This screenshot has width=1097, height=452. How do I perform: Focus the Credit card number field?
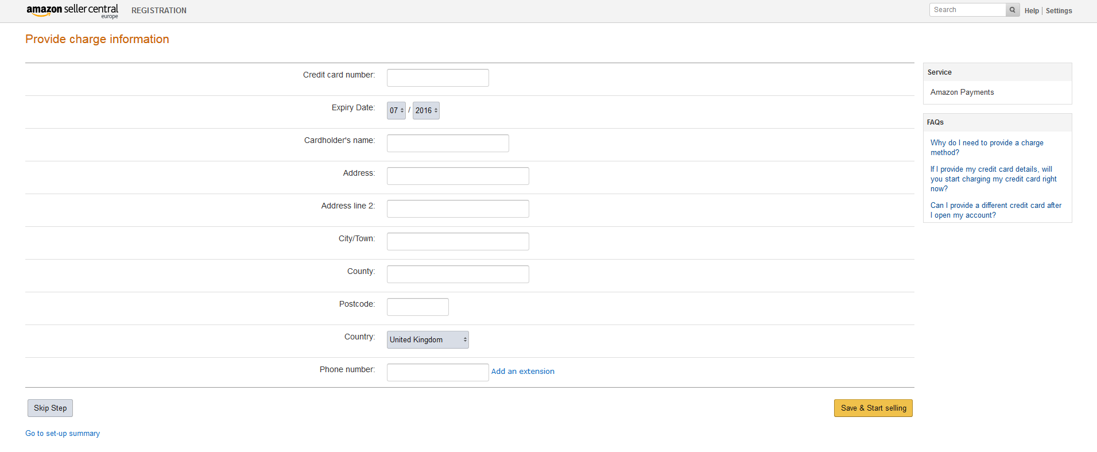[437, 78]
